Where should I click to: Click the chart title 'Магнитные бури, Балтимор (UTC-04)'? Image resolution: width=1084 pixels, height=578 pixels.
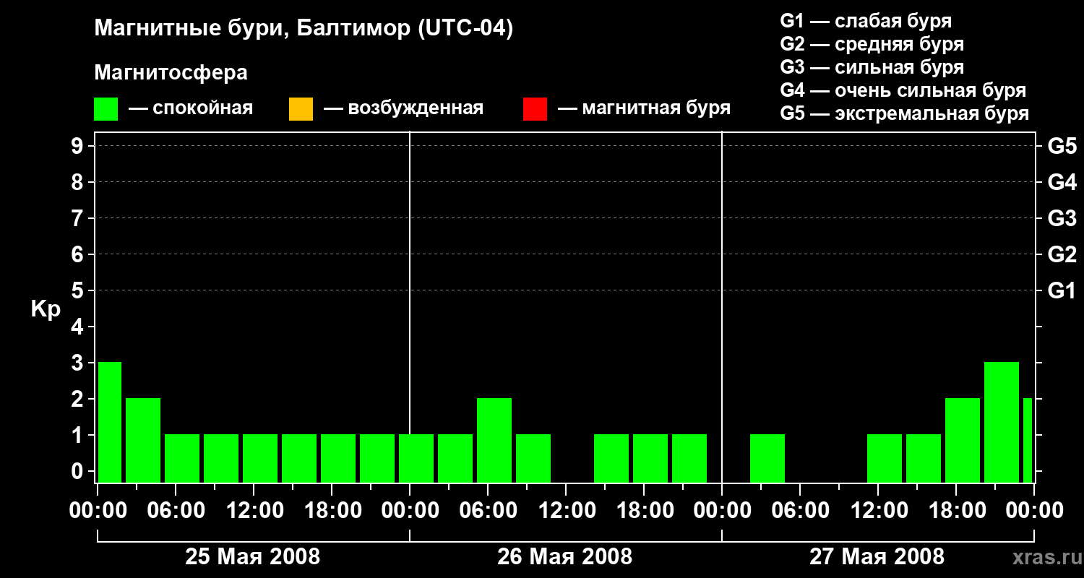(304, 30)
